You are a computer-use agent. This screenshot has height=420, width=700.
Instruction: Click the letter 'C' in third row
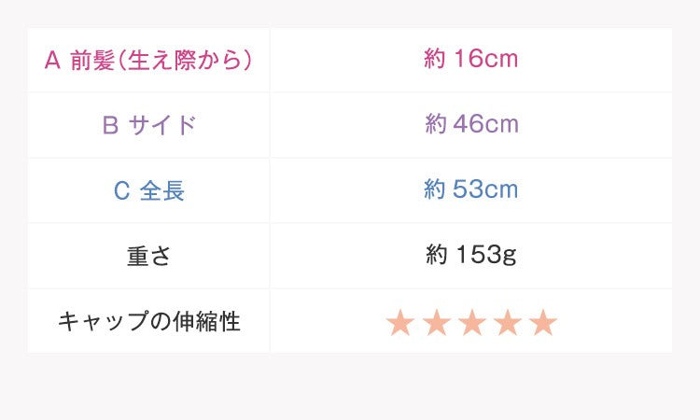[121, 190]
